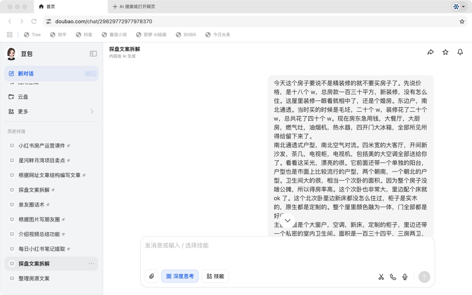
Task: Click the scroll-to-bottom chevron in chat
Action: 287,221
